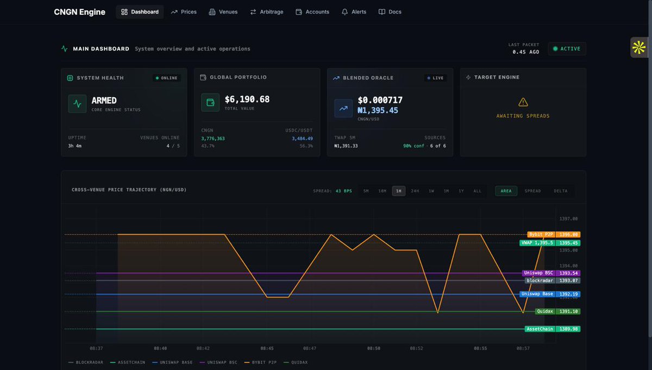Image resolution: width=652 pixels, height=370 pixels.
Task: Click the blue trend icon beside CNGN/USD price
Action: pyautogui.click(x=343, y=109)
